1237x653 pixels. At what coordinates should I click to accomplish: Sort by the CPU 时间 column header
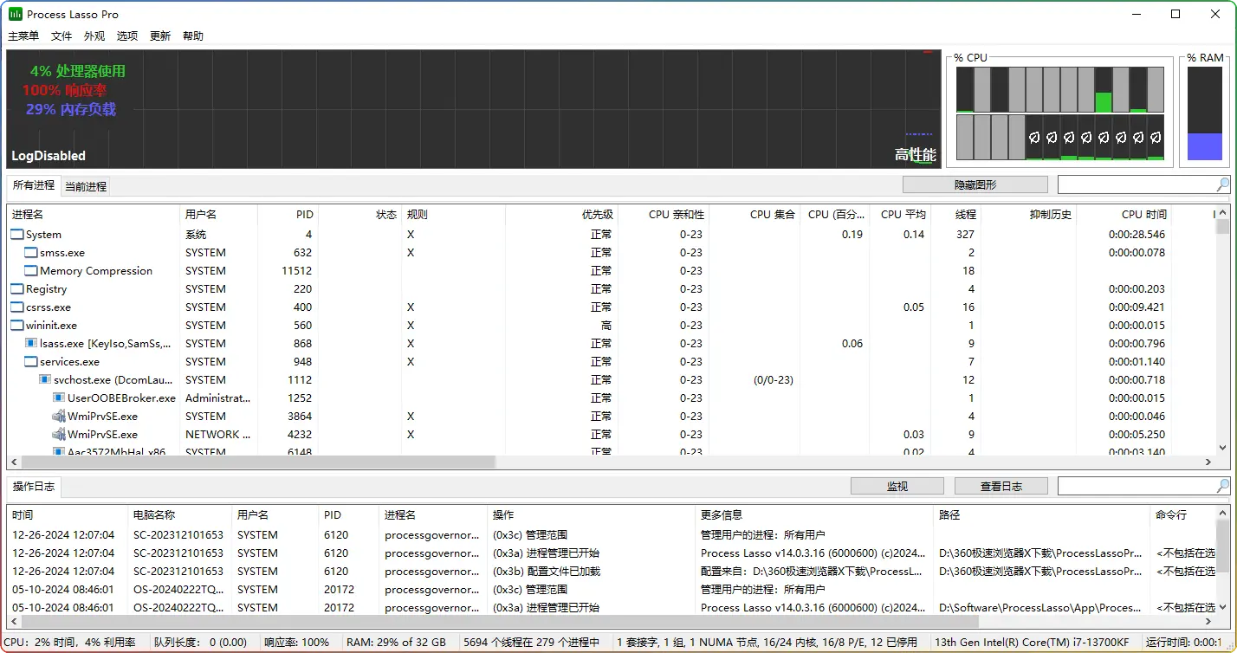tap(1123, 214)
